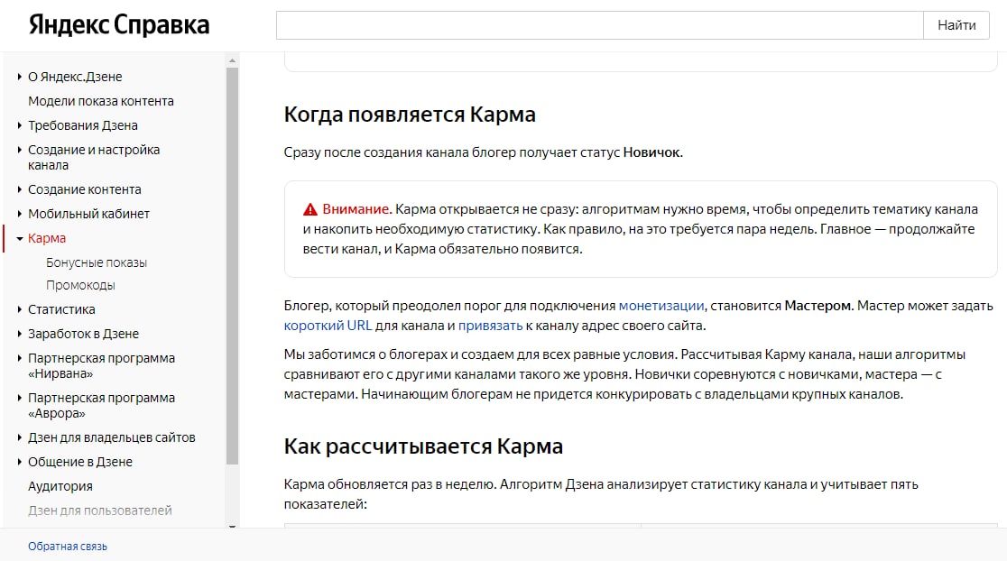
Task: Expand Заработок в Дзене arrow
Action: (19, 334)
